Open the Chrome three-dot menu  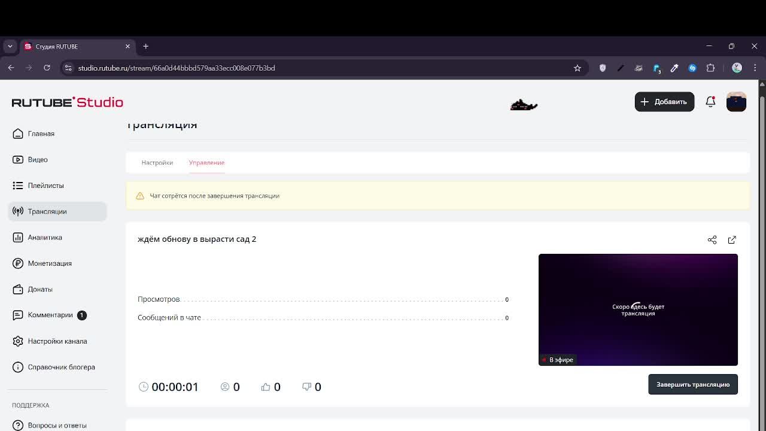click(755, 68)
